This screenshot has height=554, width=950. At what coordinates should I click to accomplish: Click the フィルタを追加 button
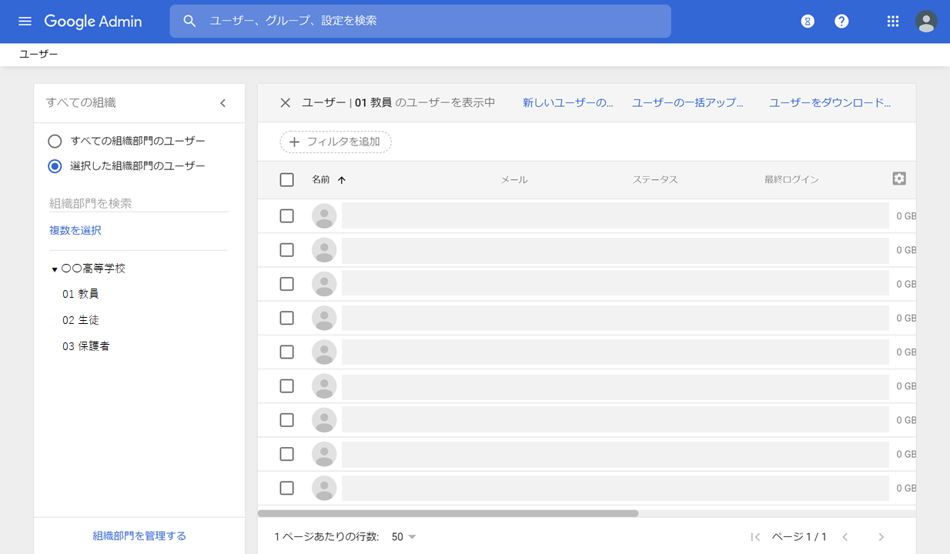(336, 142)
